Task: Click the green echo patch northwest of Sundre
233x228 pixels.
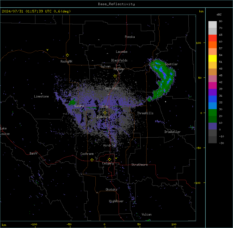Action: pos(73,102)
